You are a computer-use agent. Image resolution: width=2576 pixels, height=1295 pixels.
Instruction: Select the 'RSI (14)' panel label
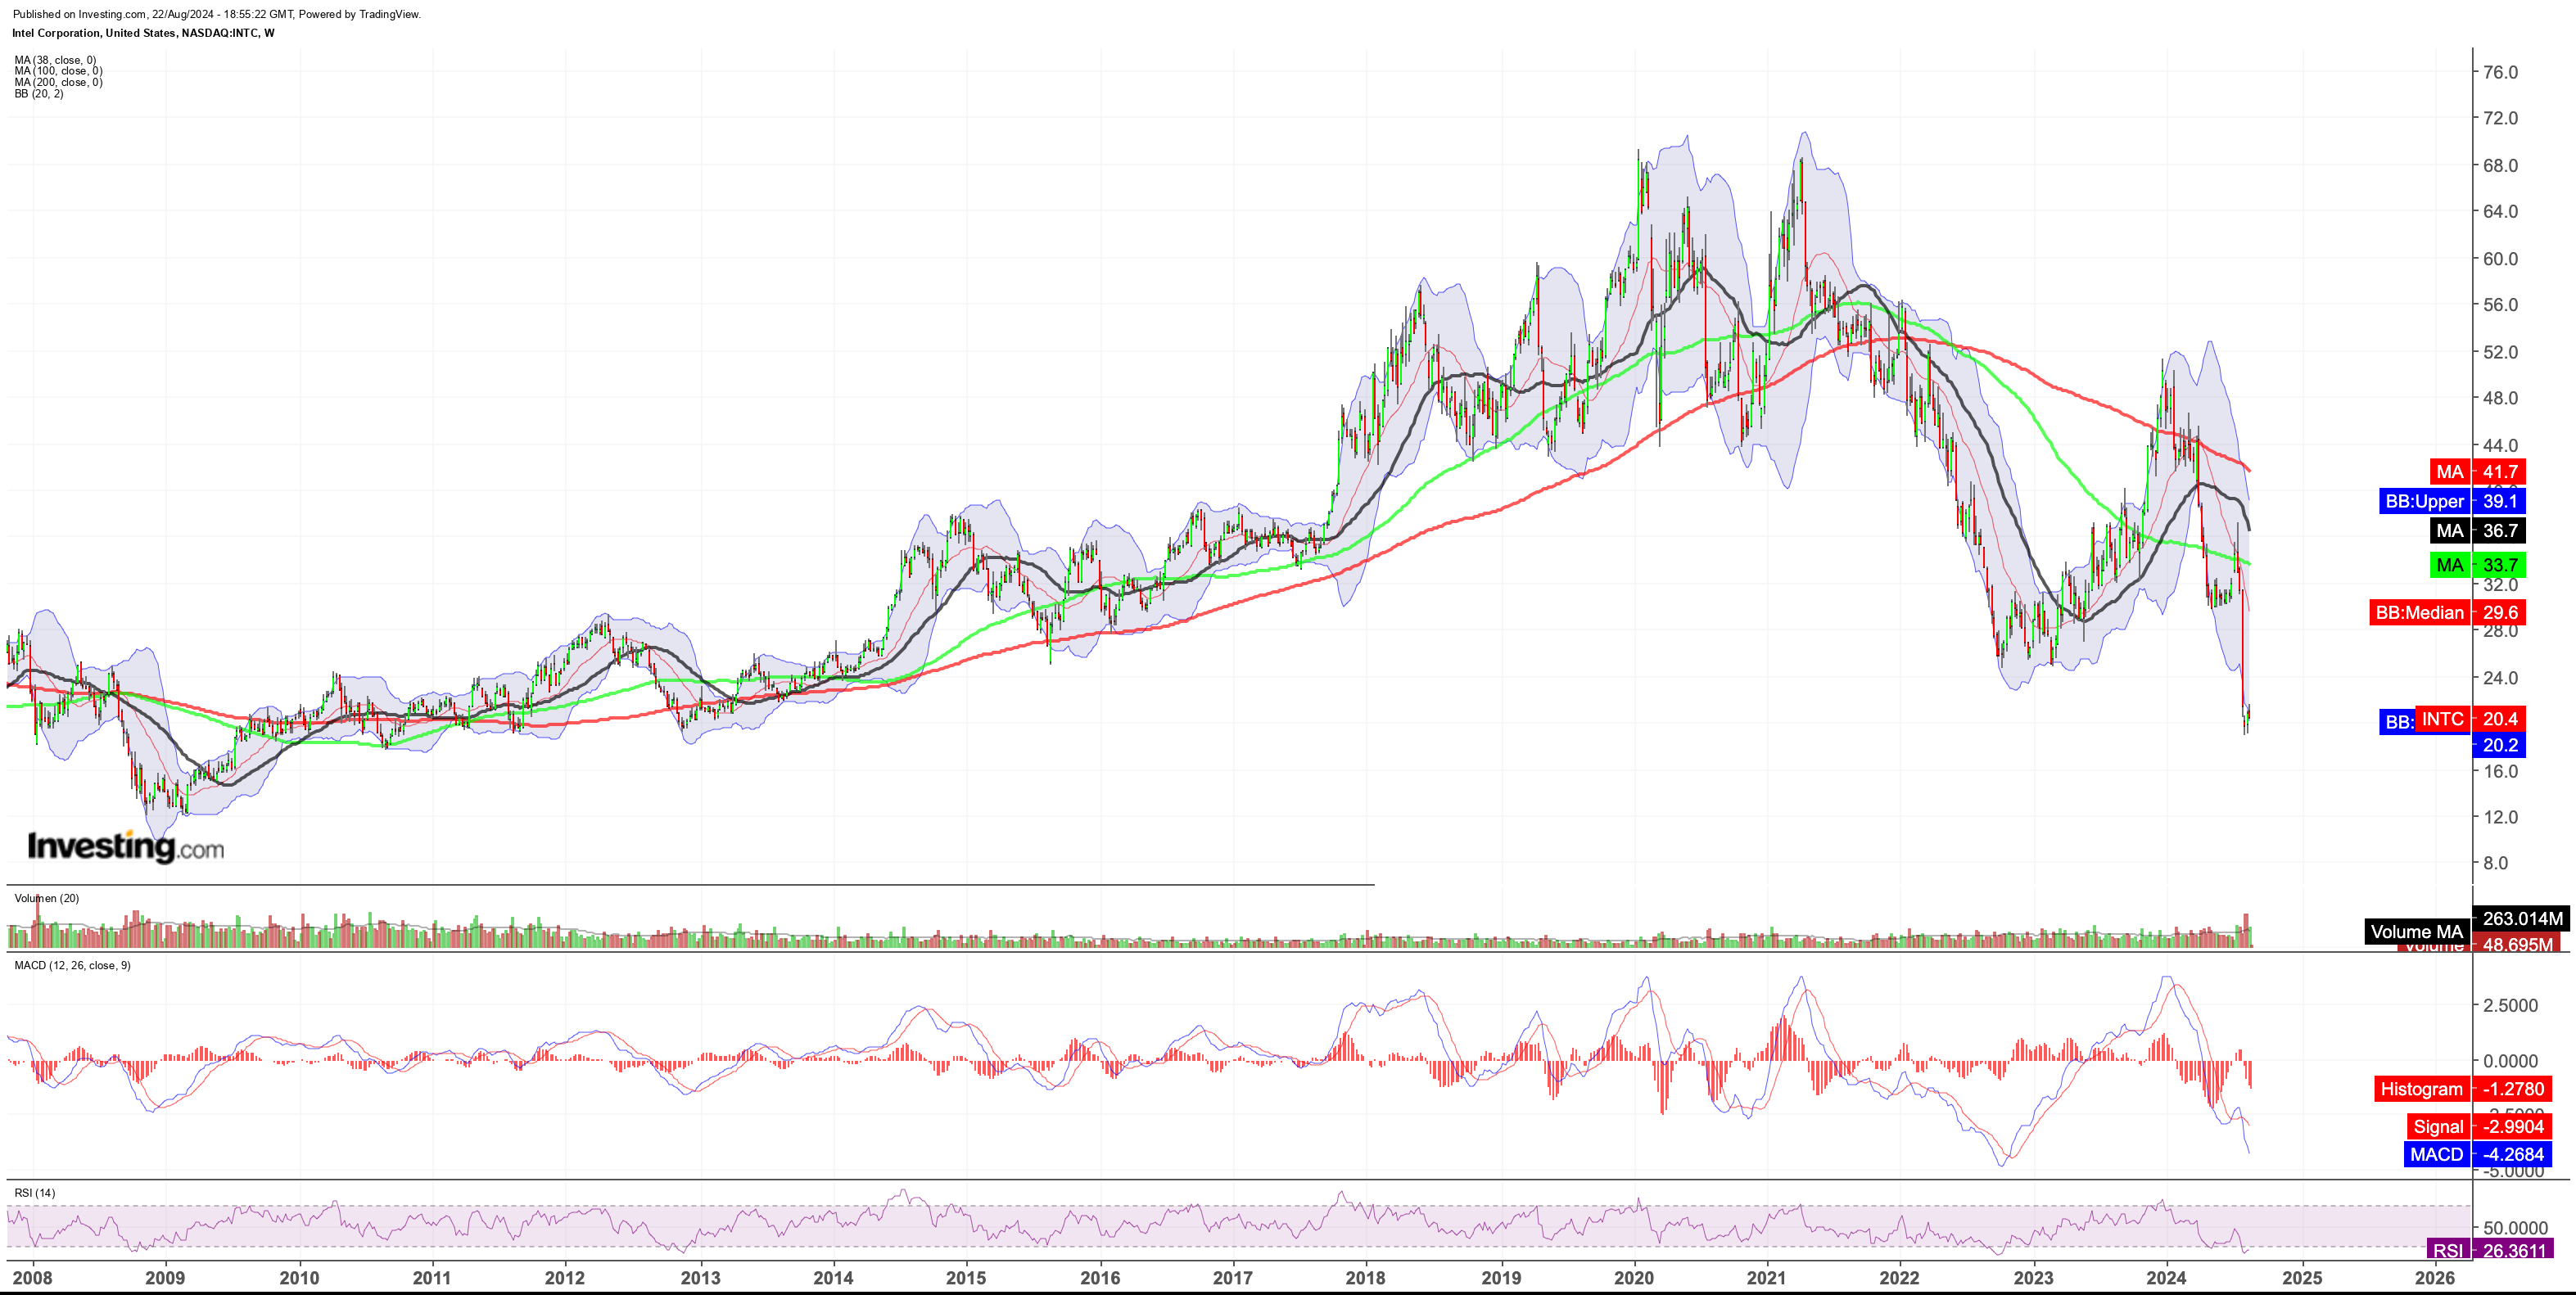coord(35,1193)
